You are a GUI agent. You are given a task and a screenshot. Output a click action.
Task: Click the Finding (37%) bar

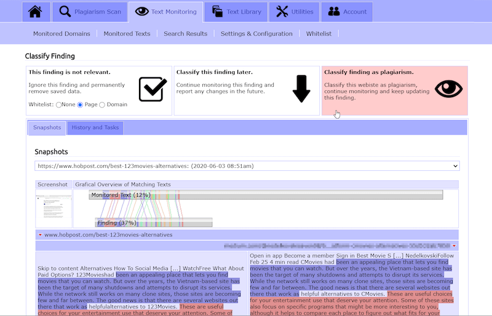click(154, 223)
